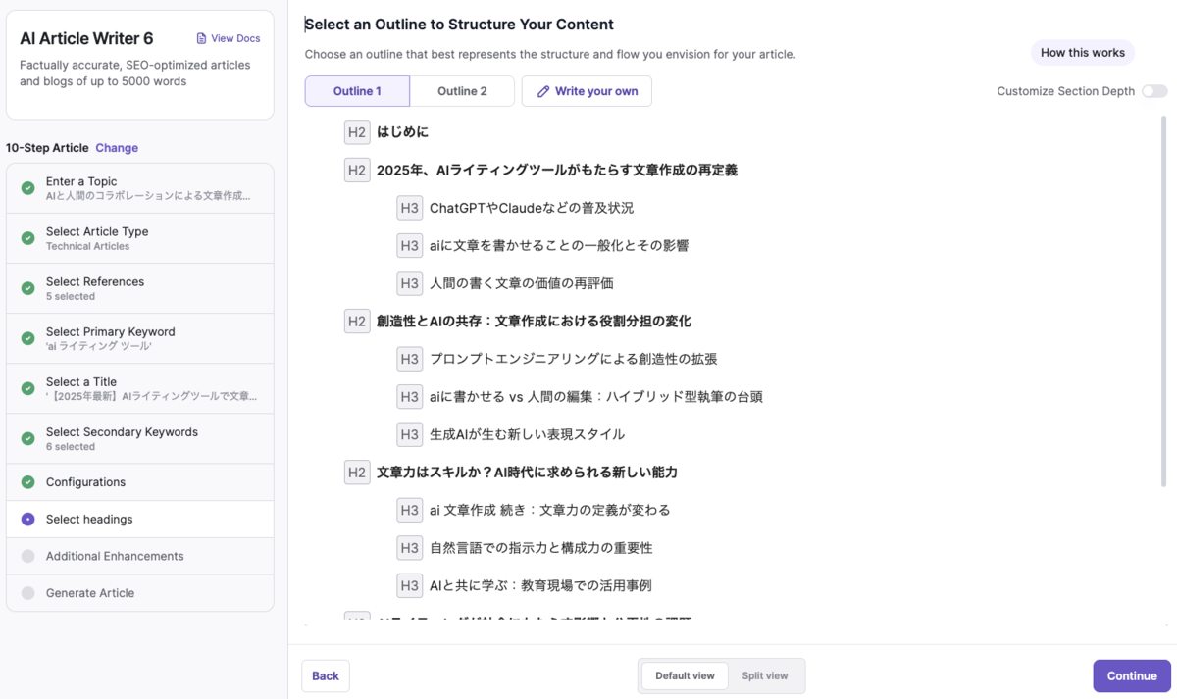Viewport: 1177px width, 699px height.
Task: Click H3 badge beside 生成AIが生む新しい表現スタイル
Action: [410, 434]
